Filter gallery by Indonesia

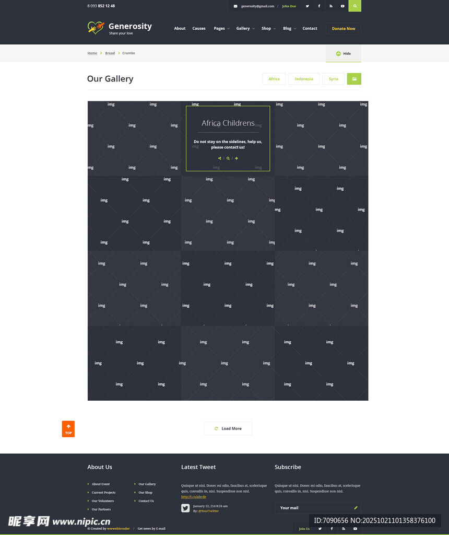tap(304, 79)
